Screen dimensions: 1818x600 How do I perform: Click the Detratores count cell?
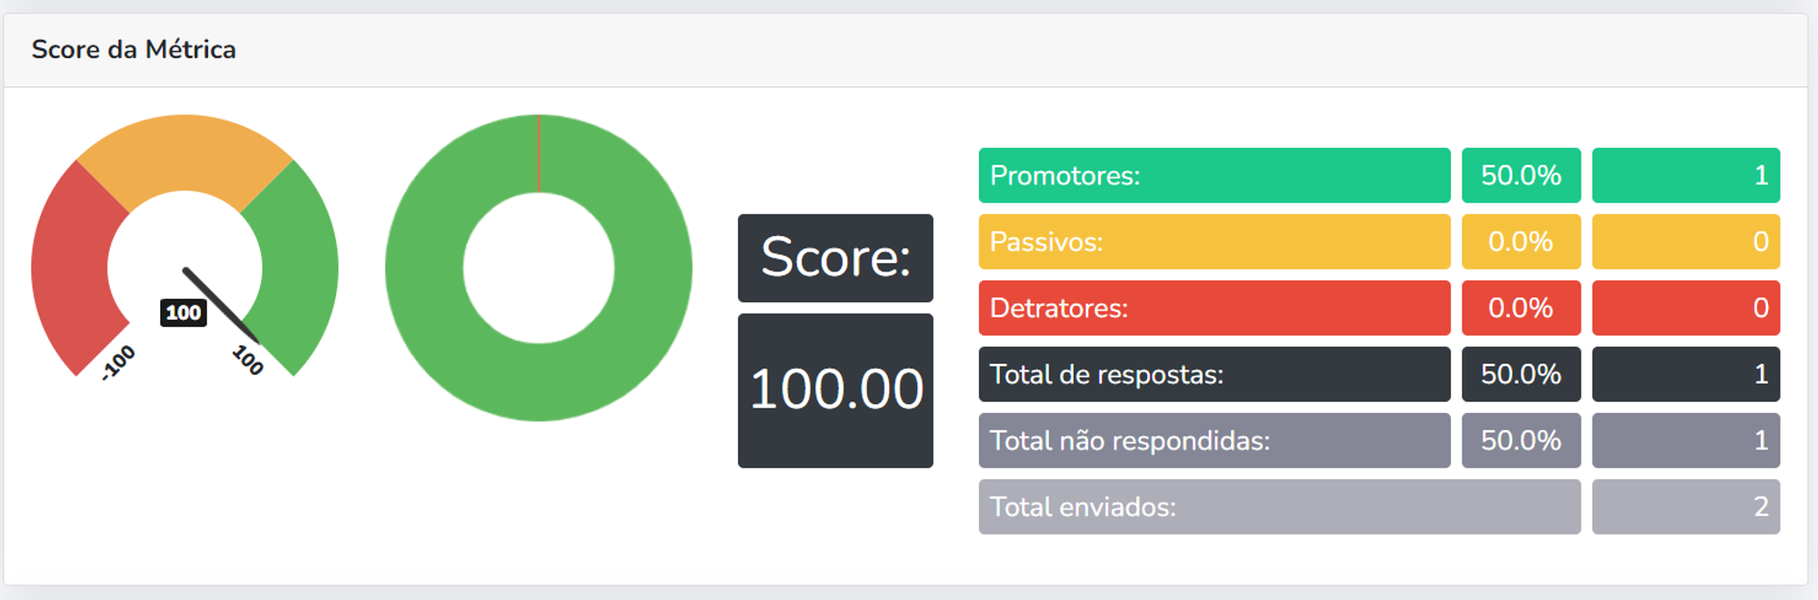coord(1685,308)
